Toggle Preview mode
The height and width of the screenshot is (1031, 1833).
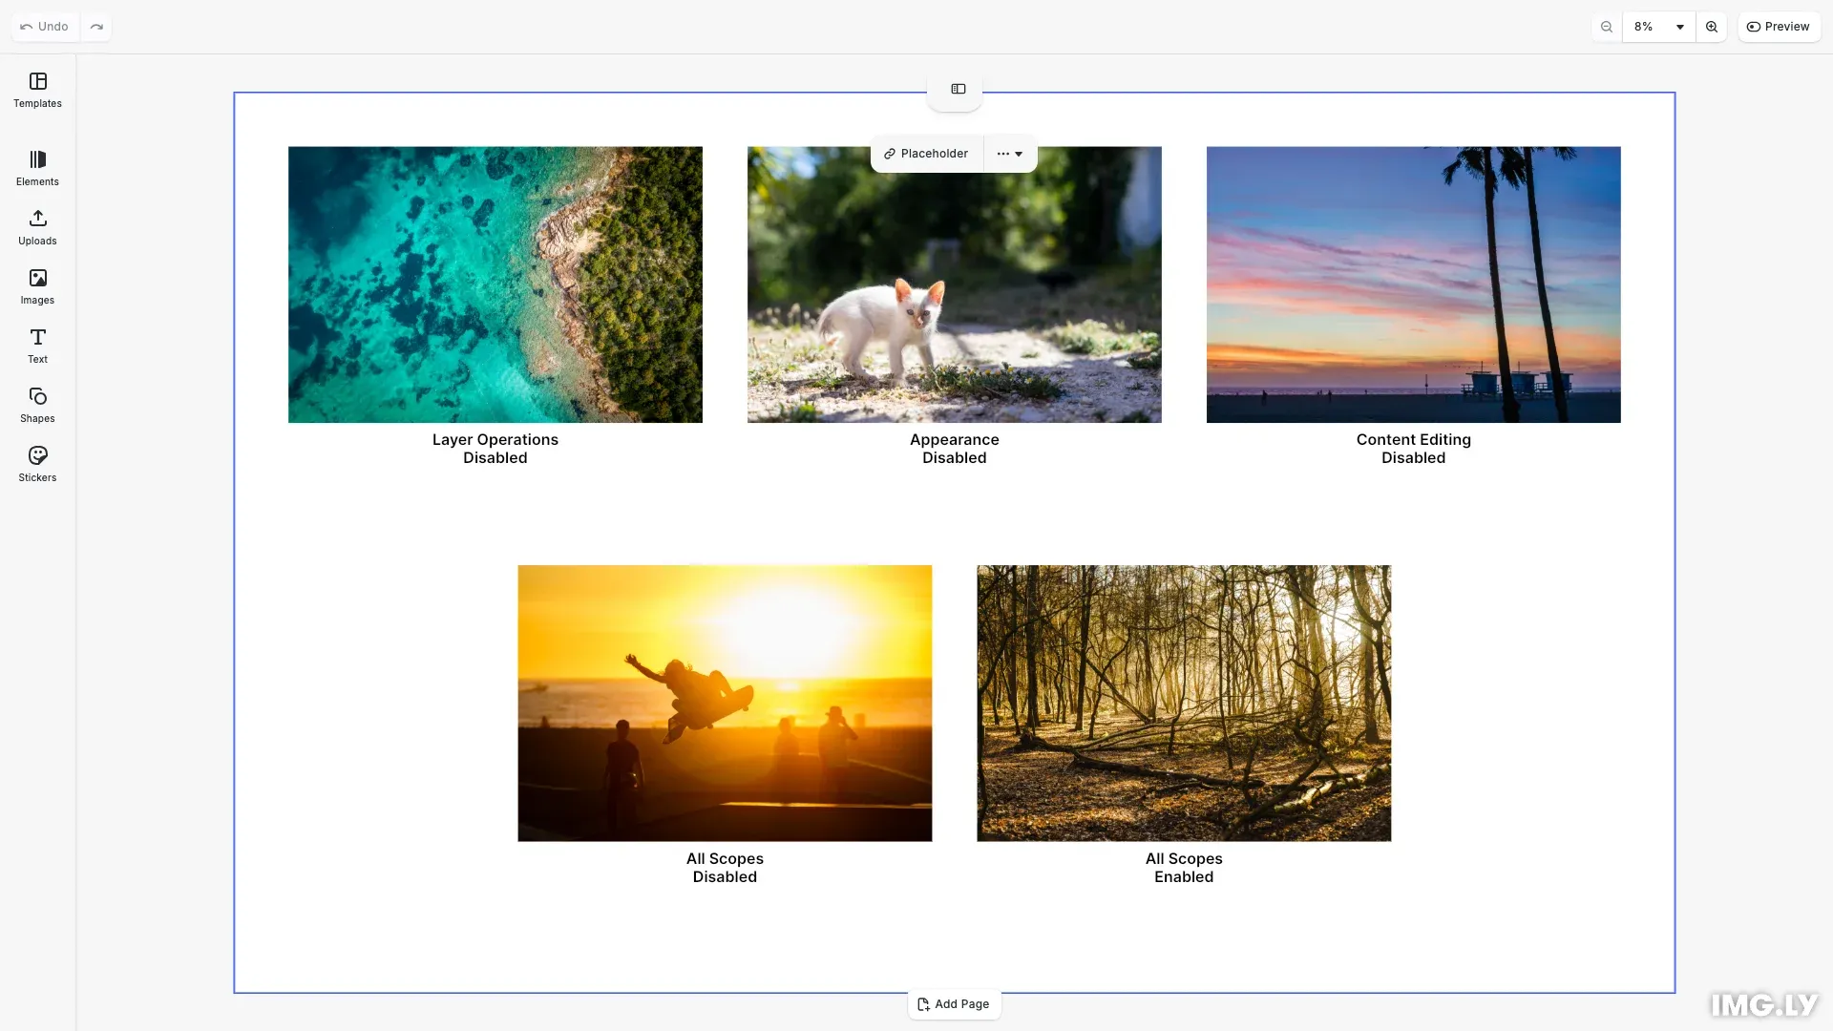pyautogui.click(x=1778, y=27)
